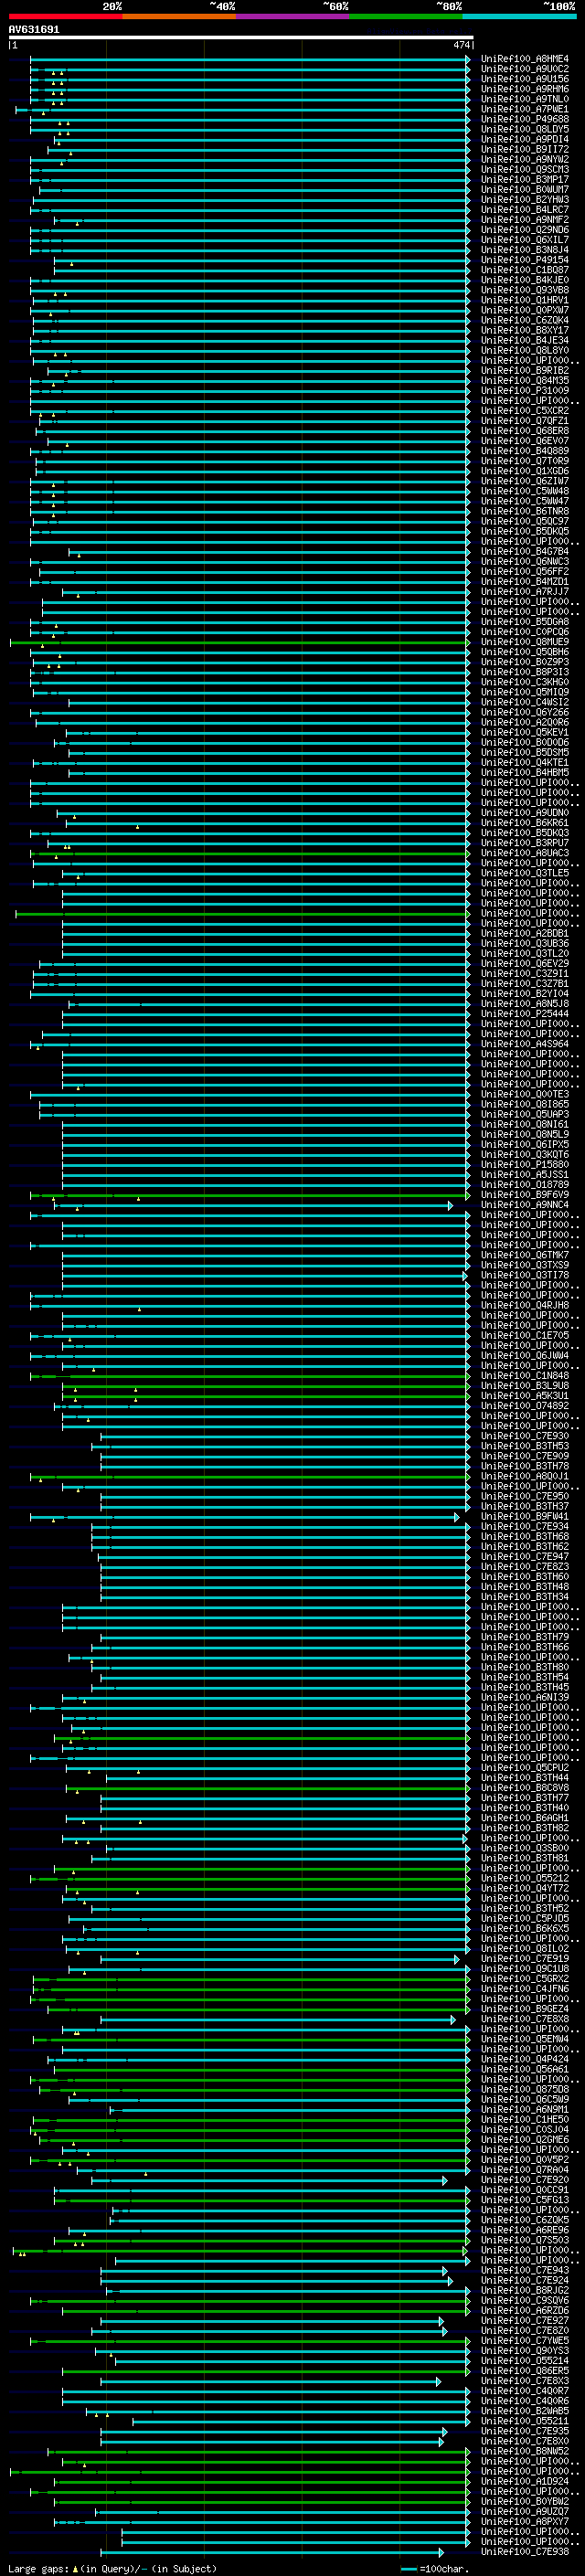Select label UniRef100_Q3TI78
585x2576 pixels.
525,1275
